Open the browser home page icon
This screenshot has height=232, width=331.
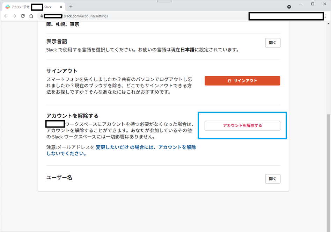31,16
